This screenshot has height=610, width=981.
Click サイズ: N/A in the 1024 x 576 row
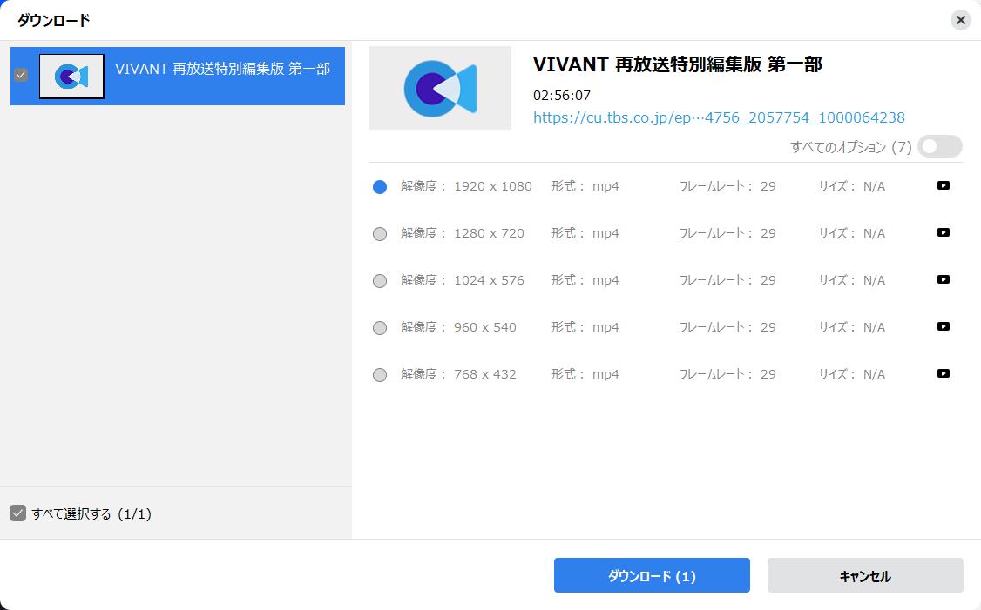click(x=851, y=280)
